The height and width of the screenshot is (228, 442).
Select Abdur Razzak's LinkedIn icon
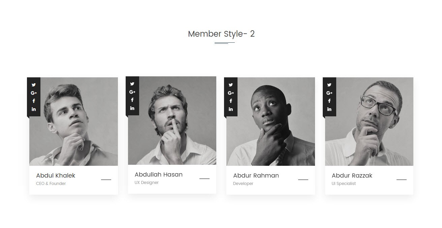tap(329, 109)
